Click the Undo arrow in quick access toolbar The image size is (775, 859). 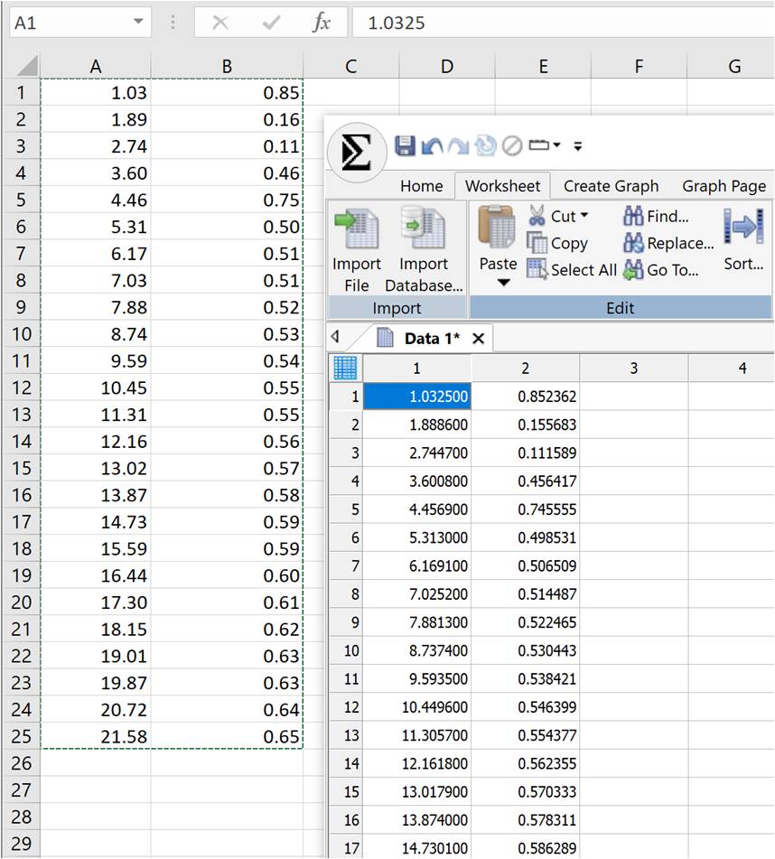pyautogui.click(x=433, y=145)
